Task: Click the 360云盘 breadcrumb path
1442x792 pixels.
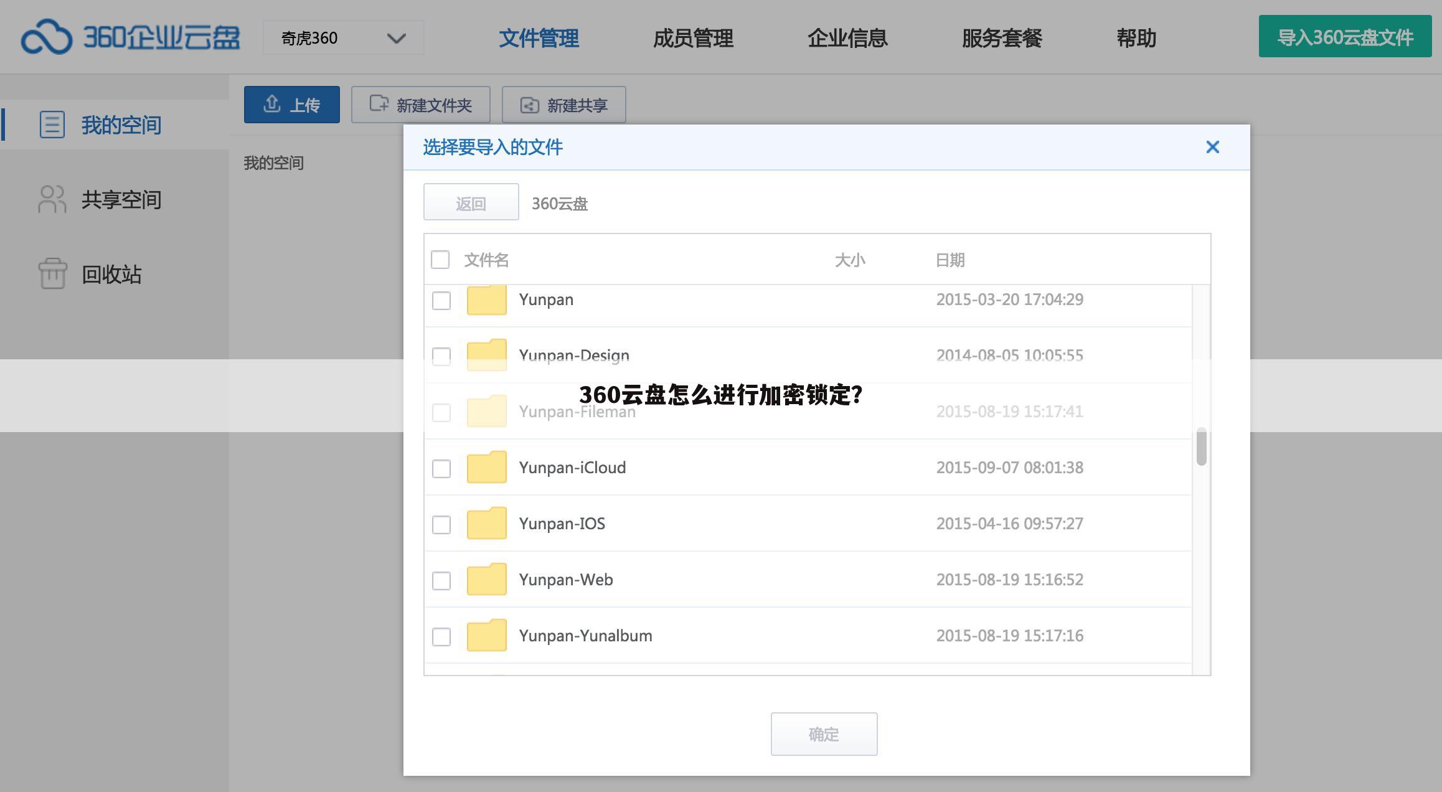Action: [560, 204]
